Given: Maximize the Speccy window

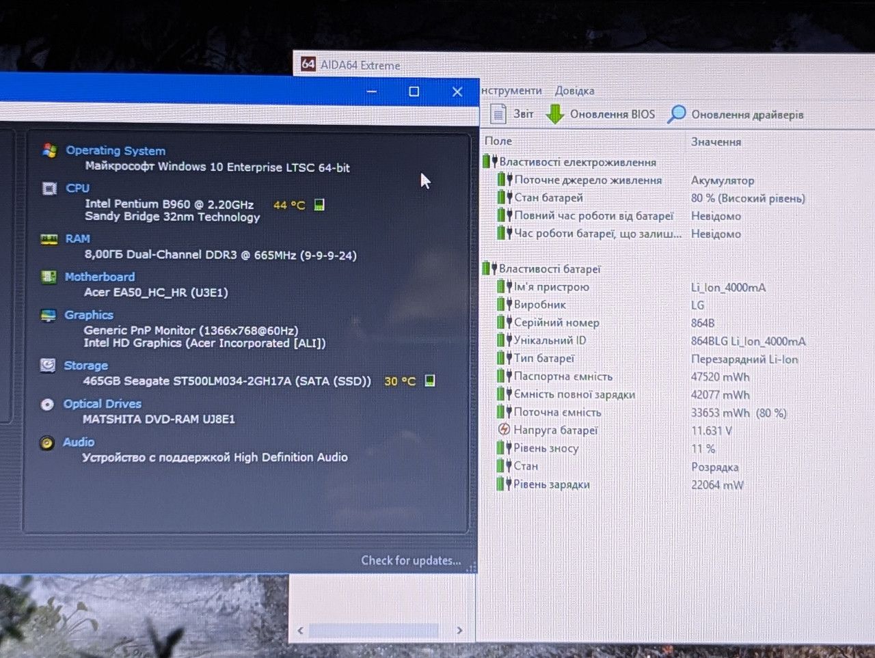Looking at the screenshot, I should [414, 92].
